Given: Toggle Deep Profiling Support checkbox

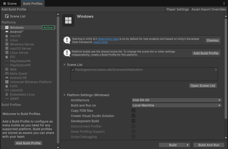Looking at the screenshot, I should pos(133,131).
